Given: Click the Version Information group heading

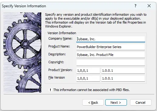Looking at the screenshot, I should [62, 33].
